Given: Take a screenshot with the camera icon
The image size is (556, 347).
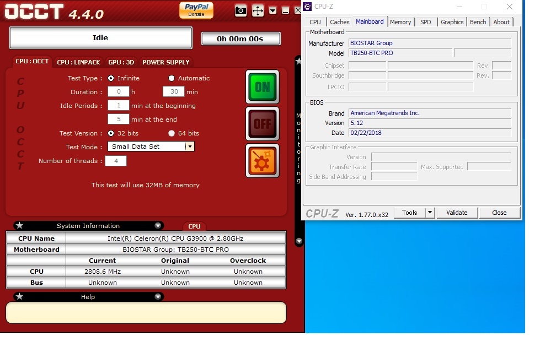Looking at the screenshot, I should [x=240, y=10].
